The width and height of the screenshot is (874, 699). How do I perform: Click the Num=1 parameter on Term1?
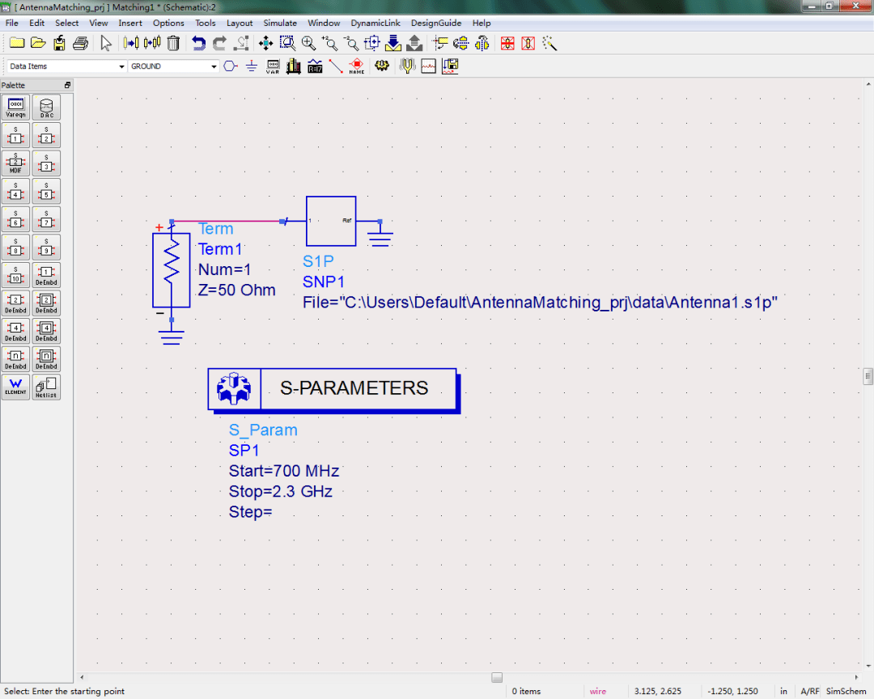point(225,269)
